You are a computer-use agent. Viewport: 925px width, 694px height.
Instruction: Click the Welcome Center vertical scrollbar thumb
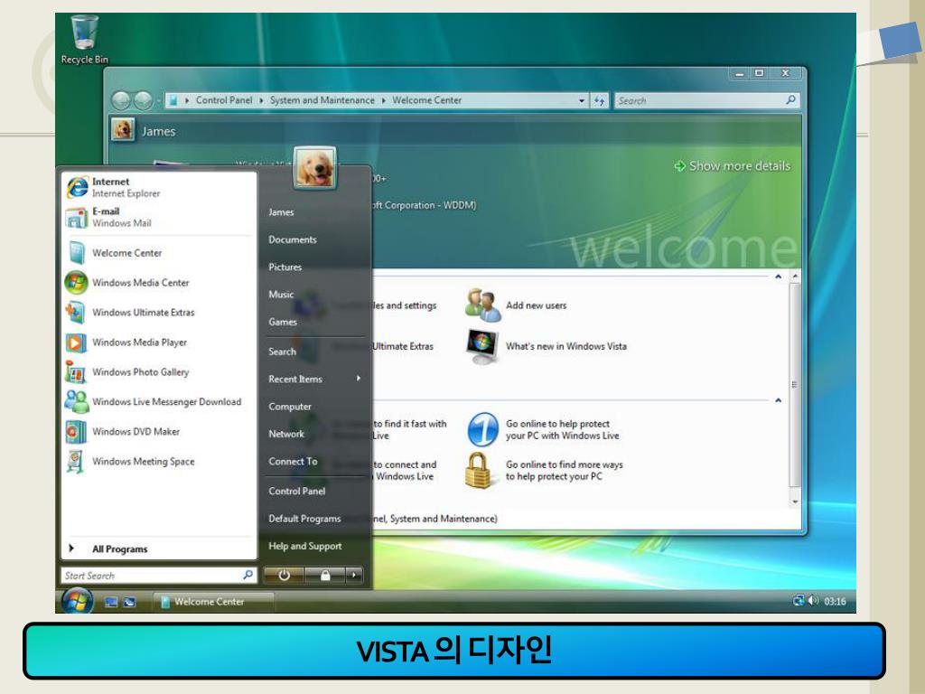pos(795,385)
